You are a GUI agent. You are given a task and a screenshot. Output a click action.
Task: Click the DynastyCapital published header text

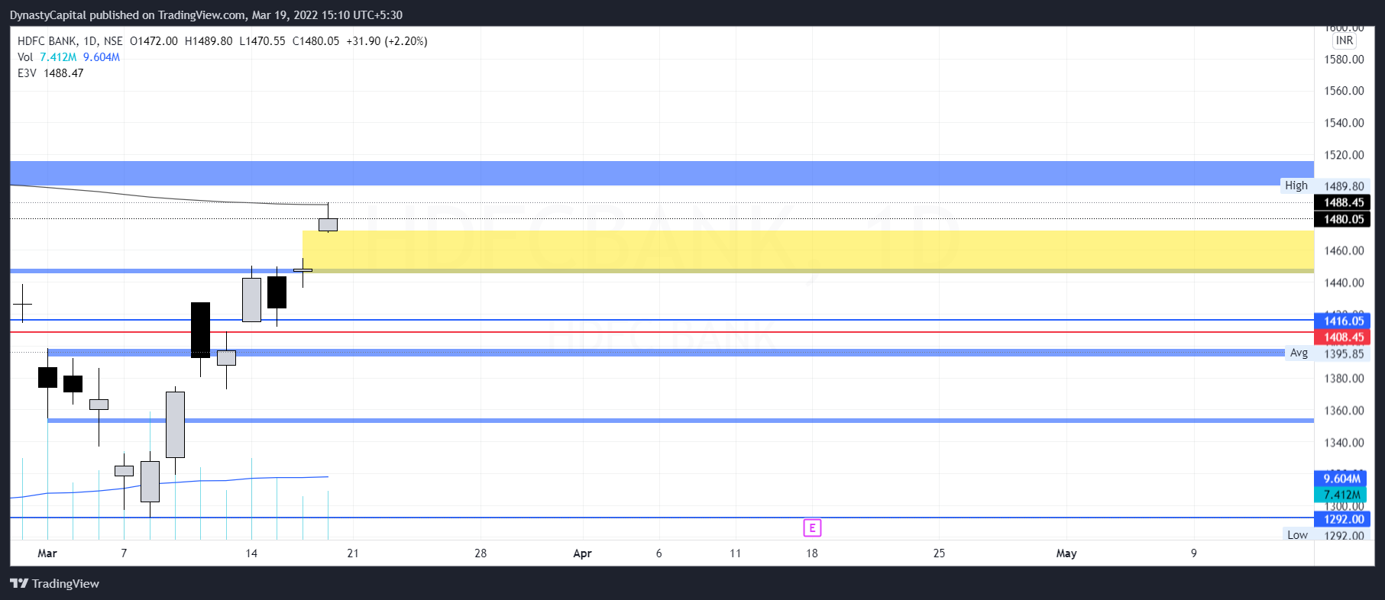click(205, 15)
